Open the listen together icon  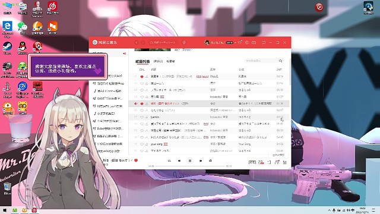point(277,162)
